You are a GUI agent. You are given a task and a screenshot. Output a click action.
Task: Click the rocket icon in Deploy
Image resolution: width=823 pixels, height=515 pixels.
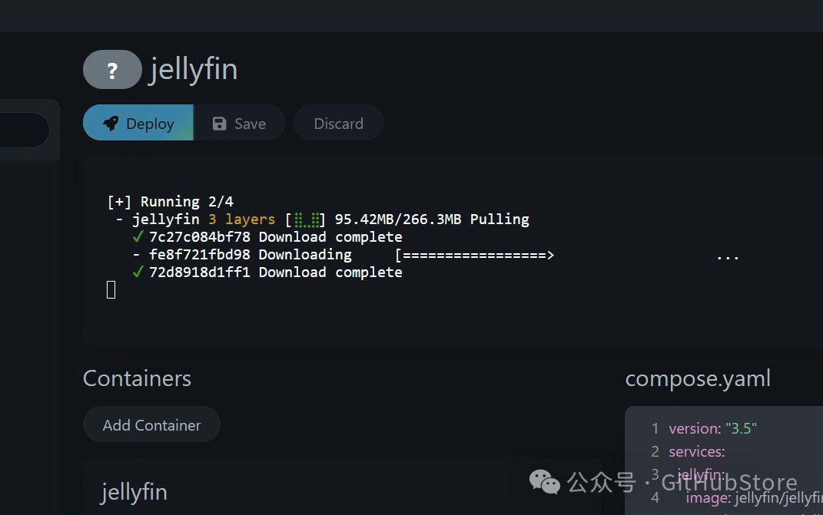pyautogui.click(x=111, y=124)
